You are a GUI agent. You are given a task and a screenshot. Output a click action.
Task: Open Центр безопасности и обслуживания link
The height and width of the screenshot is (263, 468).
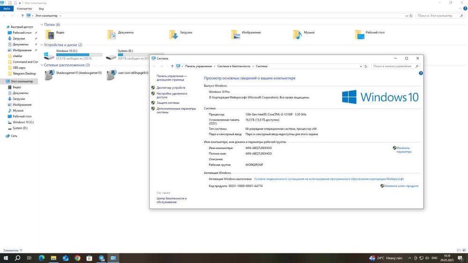point(172,200)
